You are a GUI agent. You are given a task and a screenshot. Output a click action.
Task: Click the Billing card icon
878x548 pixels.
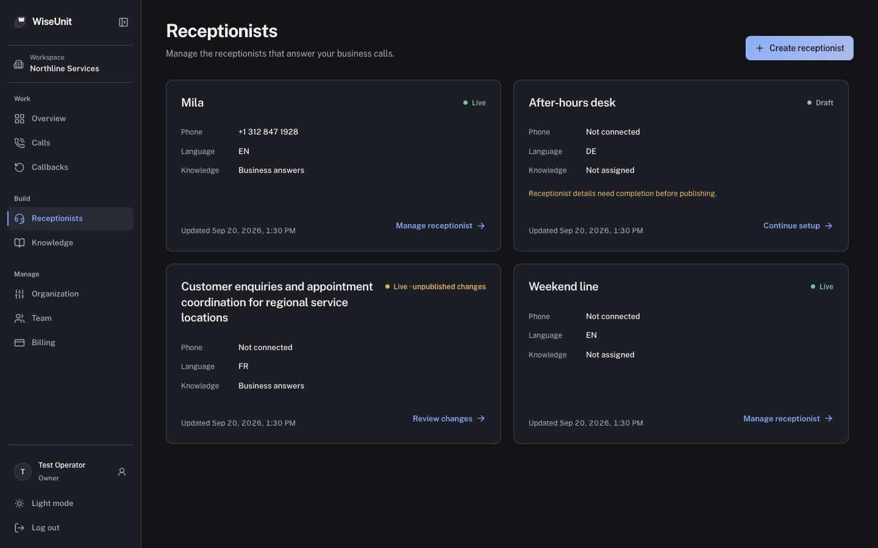tap(20, 343)
